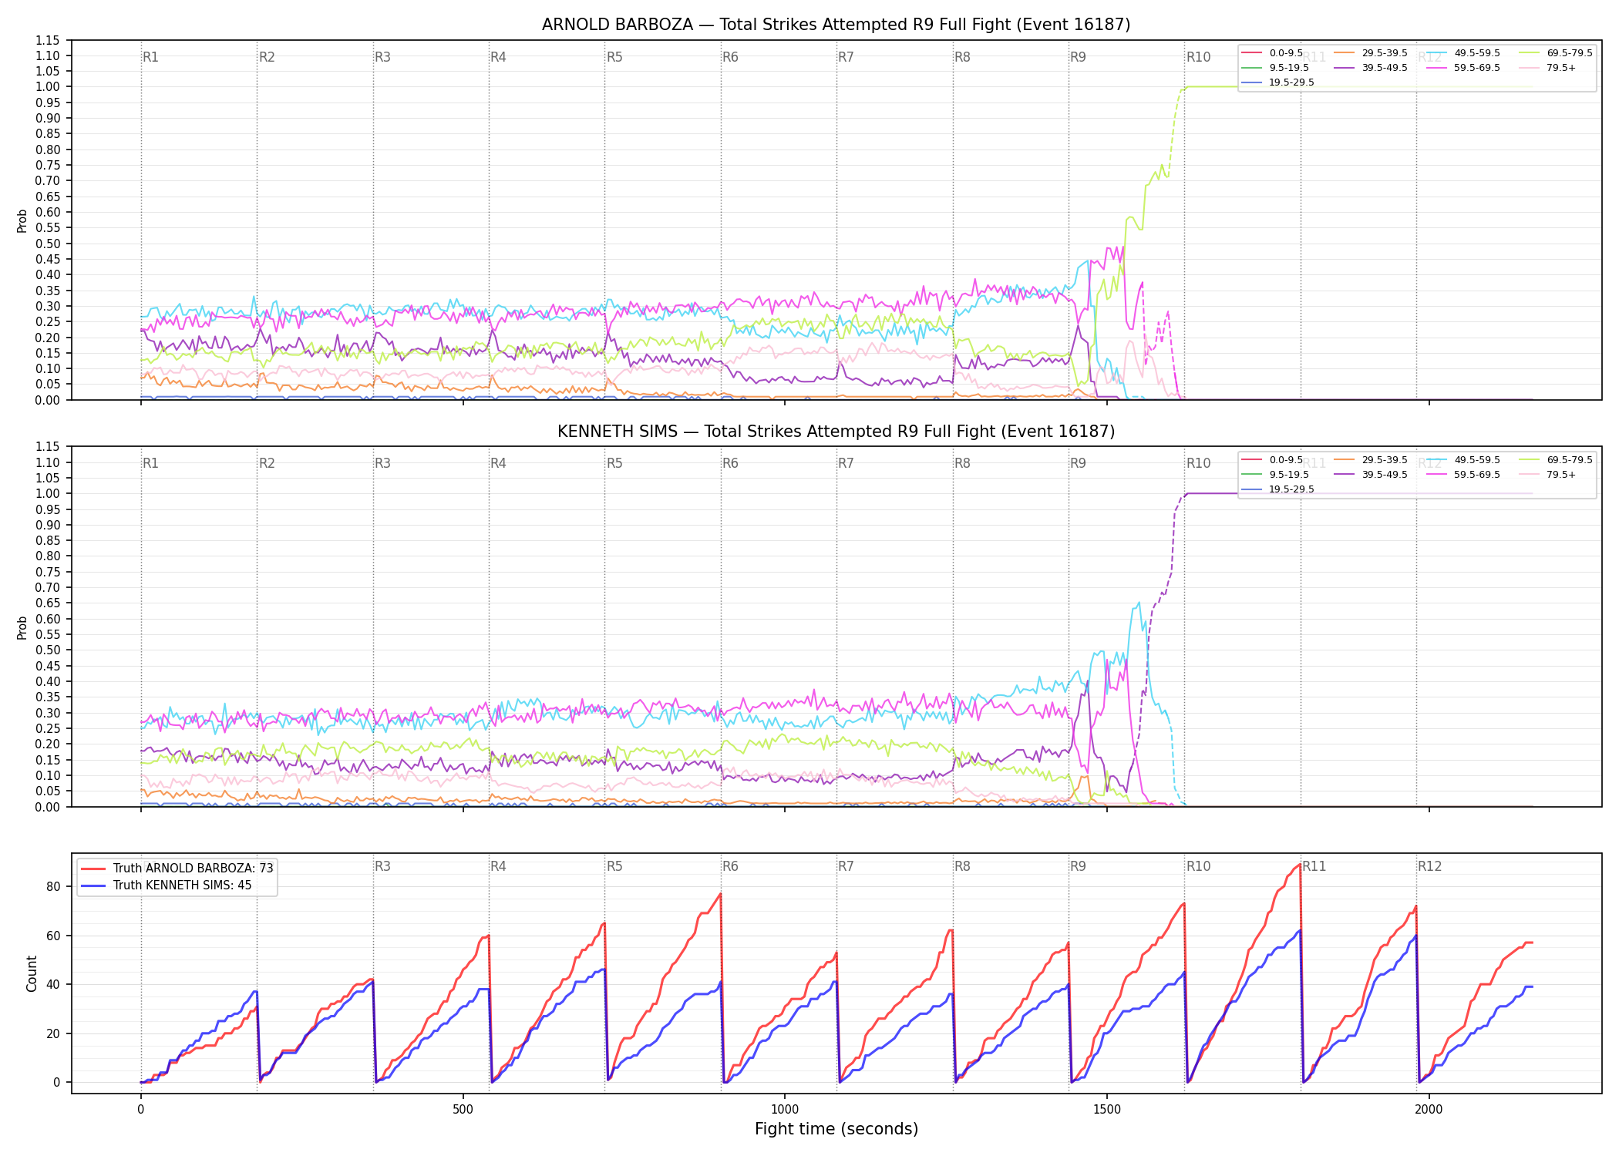Click the R4 round marker in bottom count chart
This screenshot has width=1619, height=1156.
(498, 866)
